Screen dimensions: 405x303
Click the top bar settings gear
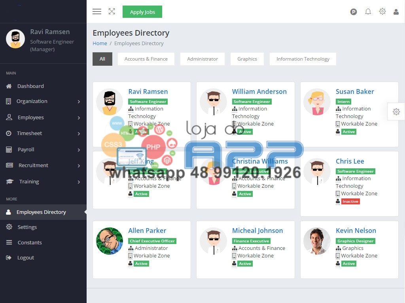tap(382, 11)
